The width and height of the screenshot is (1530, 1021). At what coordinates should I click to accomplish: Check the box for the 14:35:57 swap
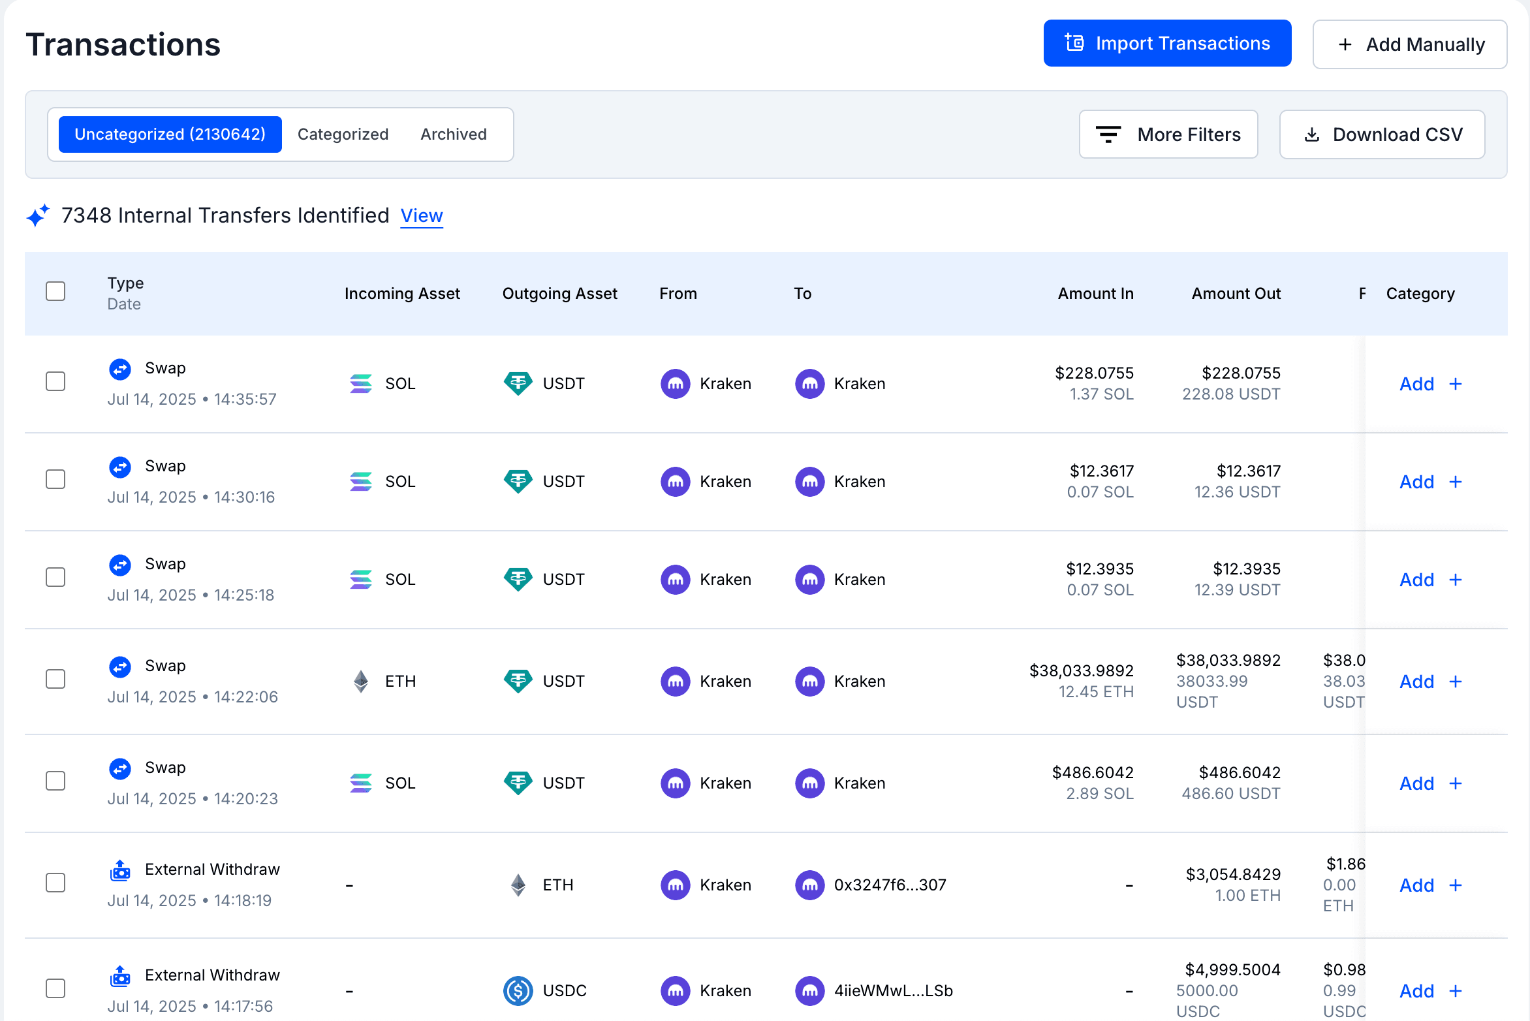tap(55, 381)
